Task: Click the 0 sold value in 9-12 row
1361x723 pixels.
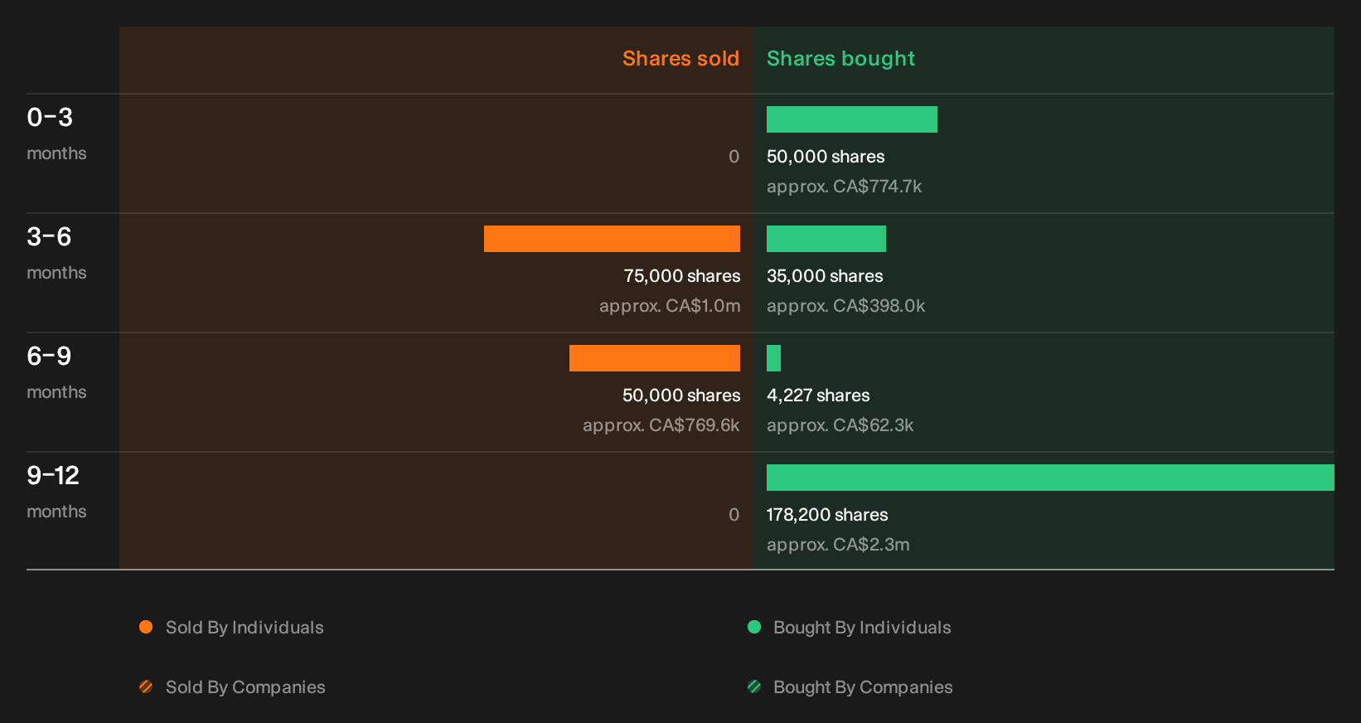Action: (x=734, y=515)
